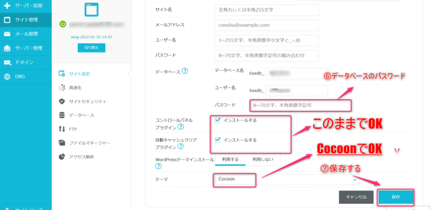
Task: Click the ユーザー名 WordPress input field
Action: tap(267, 40)
